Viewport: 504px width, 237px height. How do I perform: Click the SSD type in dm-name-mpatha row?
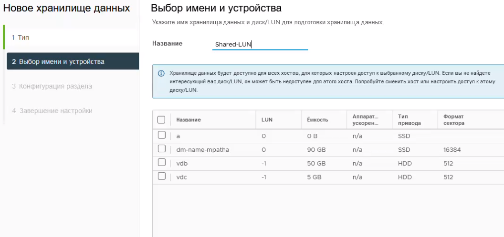tap(404, 149)
